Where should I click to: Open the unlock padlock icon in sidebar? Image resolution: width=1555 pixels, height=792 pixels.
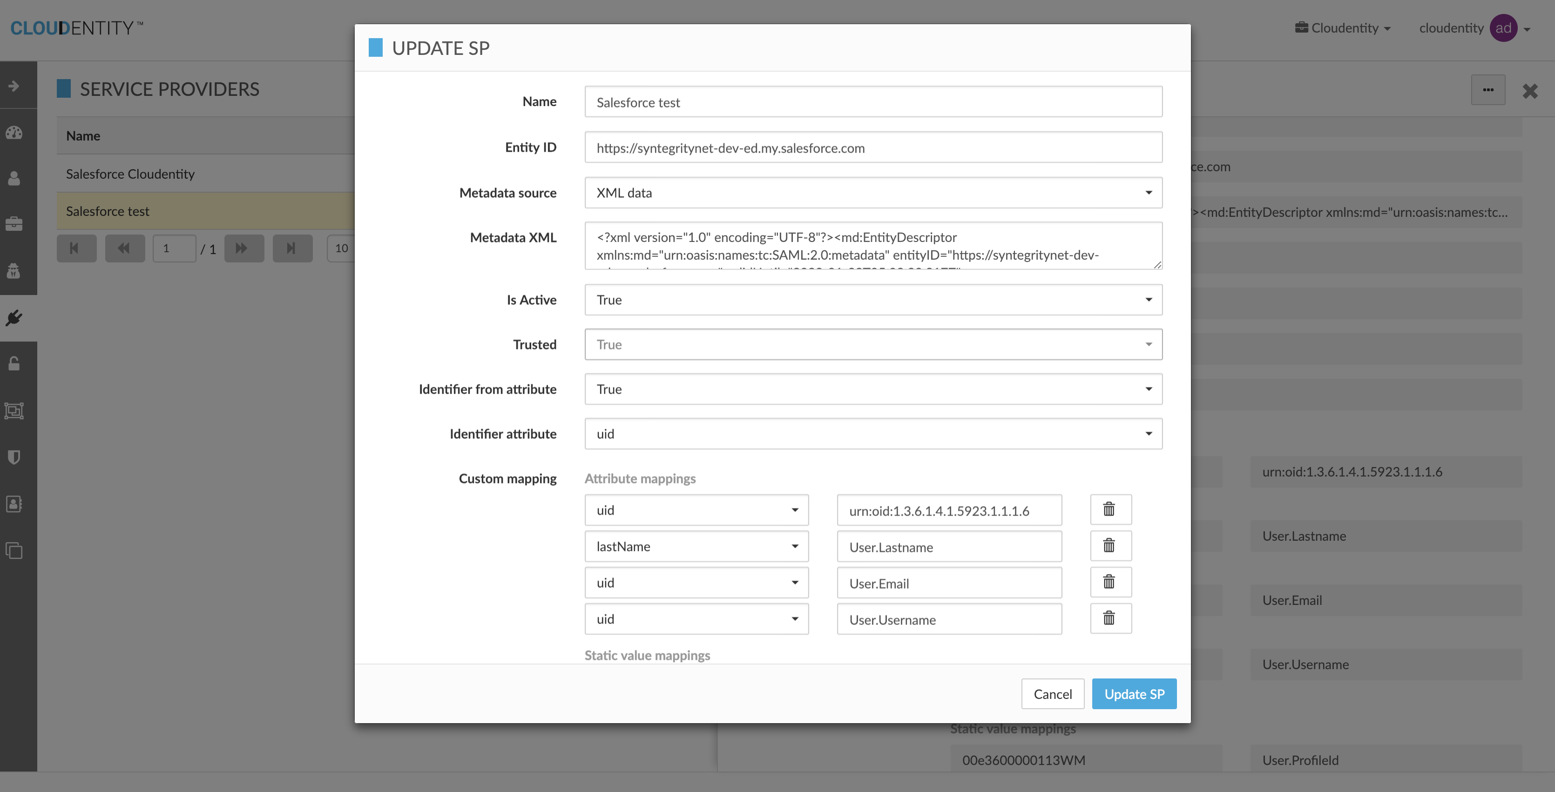[x=14, y=363]
